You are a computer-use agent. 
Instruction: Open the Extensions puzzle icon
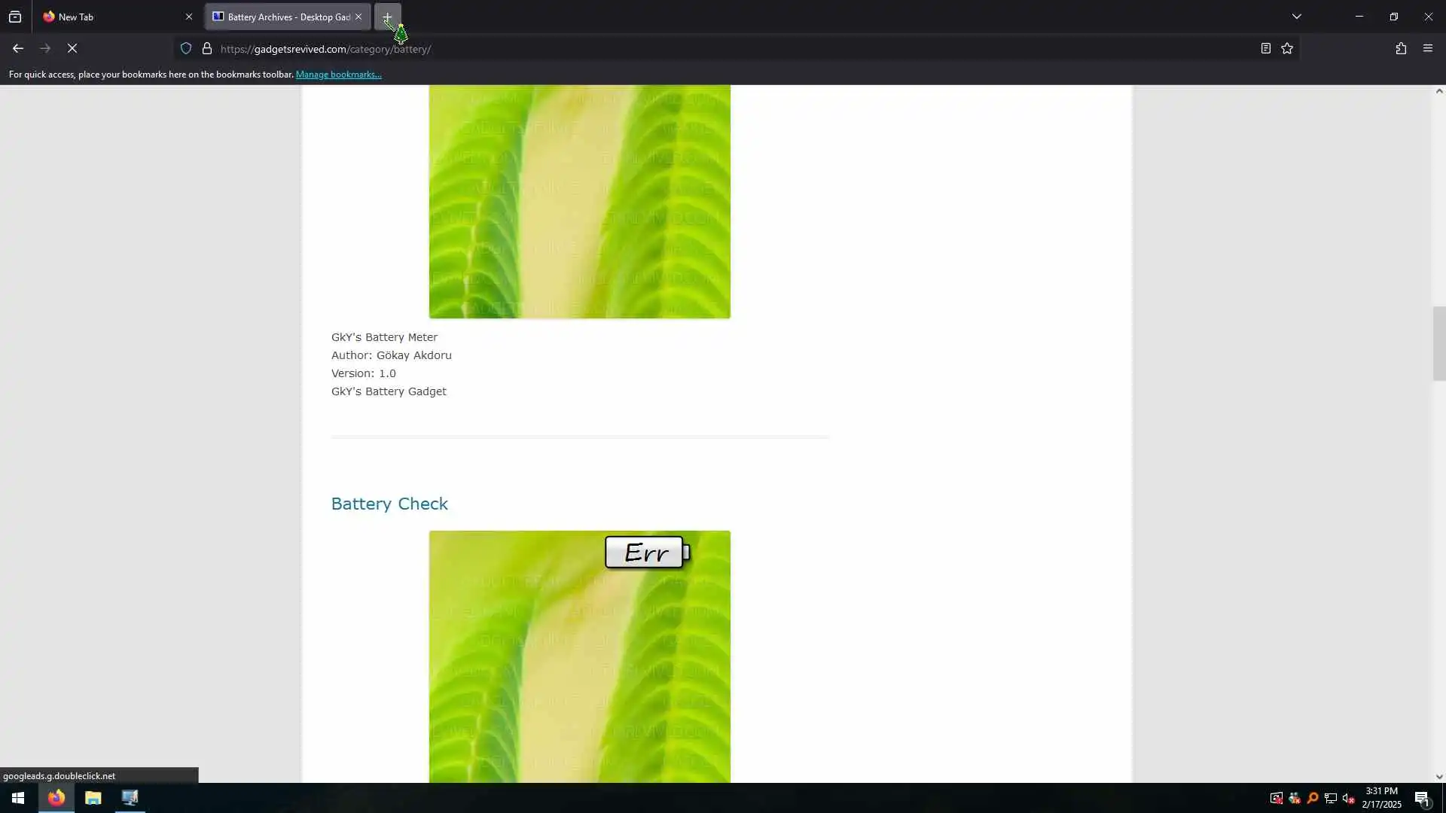[x=1401, y=48]
